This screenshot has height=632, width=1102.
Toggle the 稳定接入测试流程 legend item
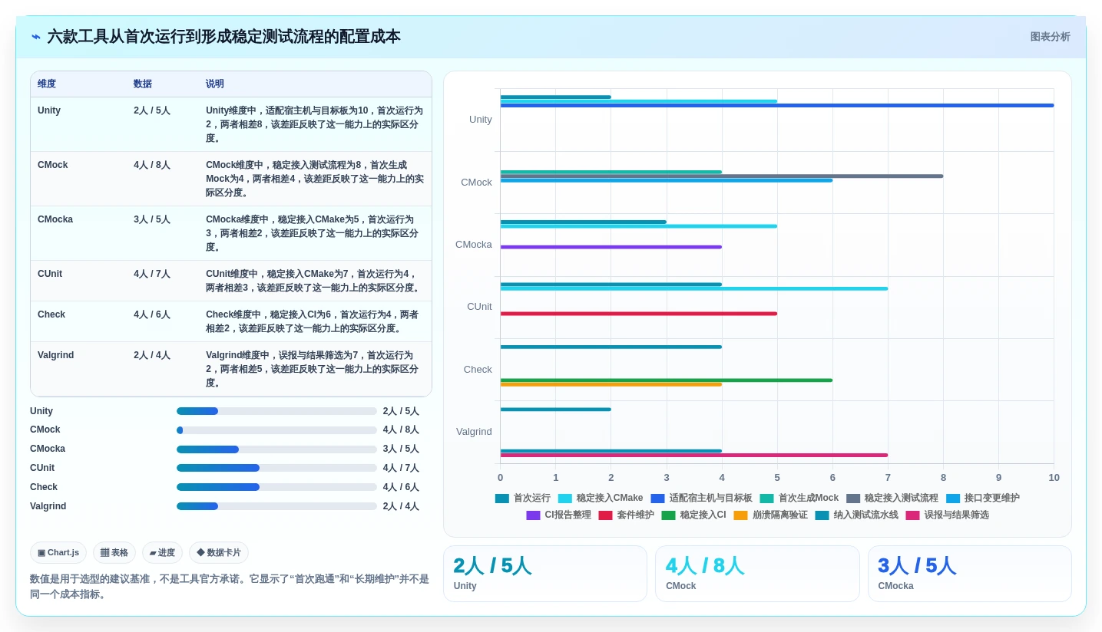(892, 499)
